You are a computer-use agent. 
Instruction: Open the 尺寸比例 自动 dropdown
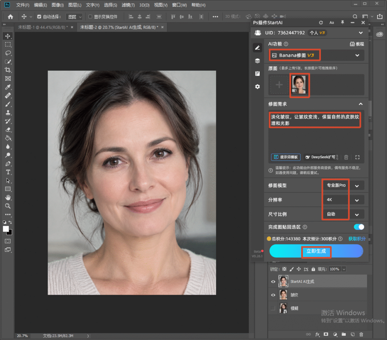[343, 214]
